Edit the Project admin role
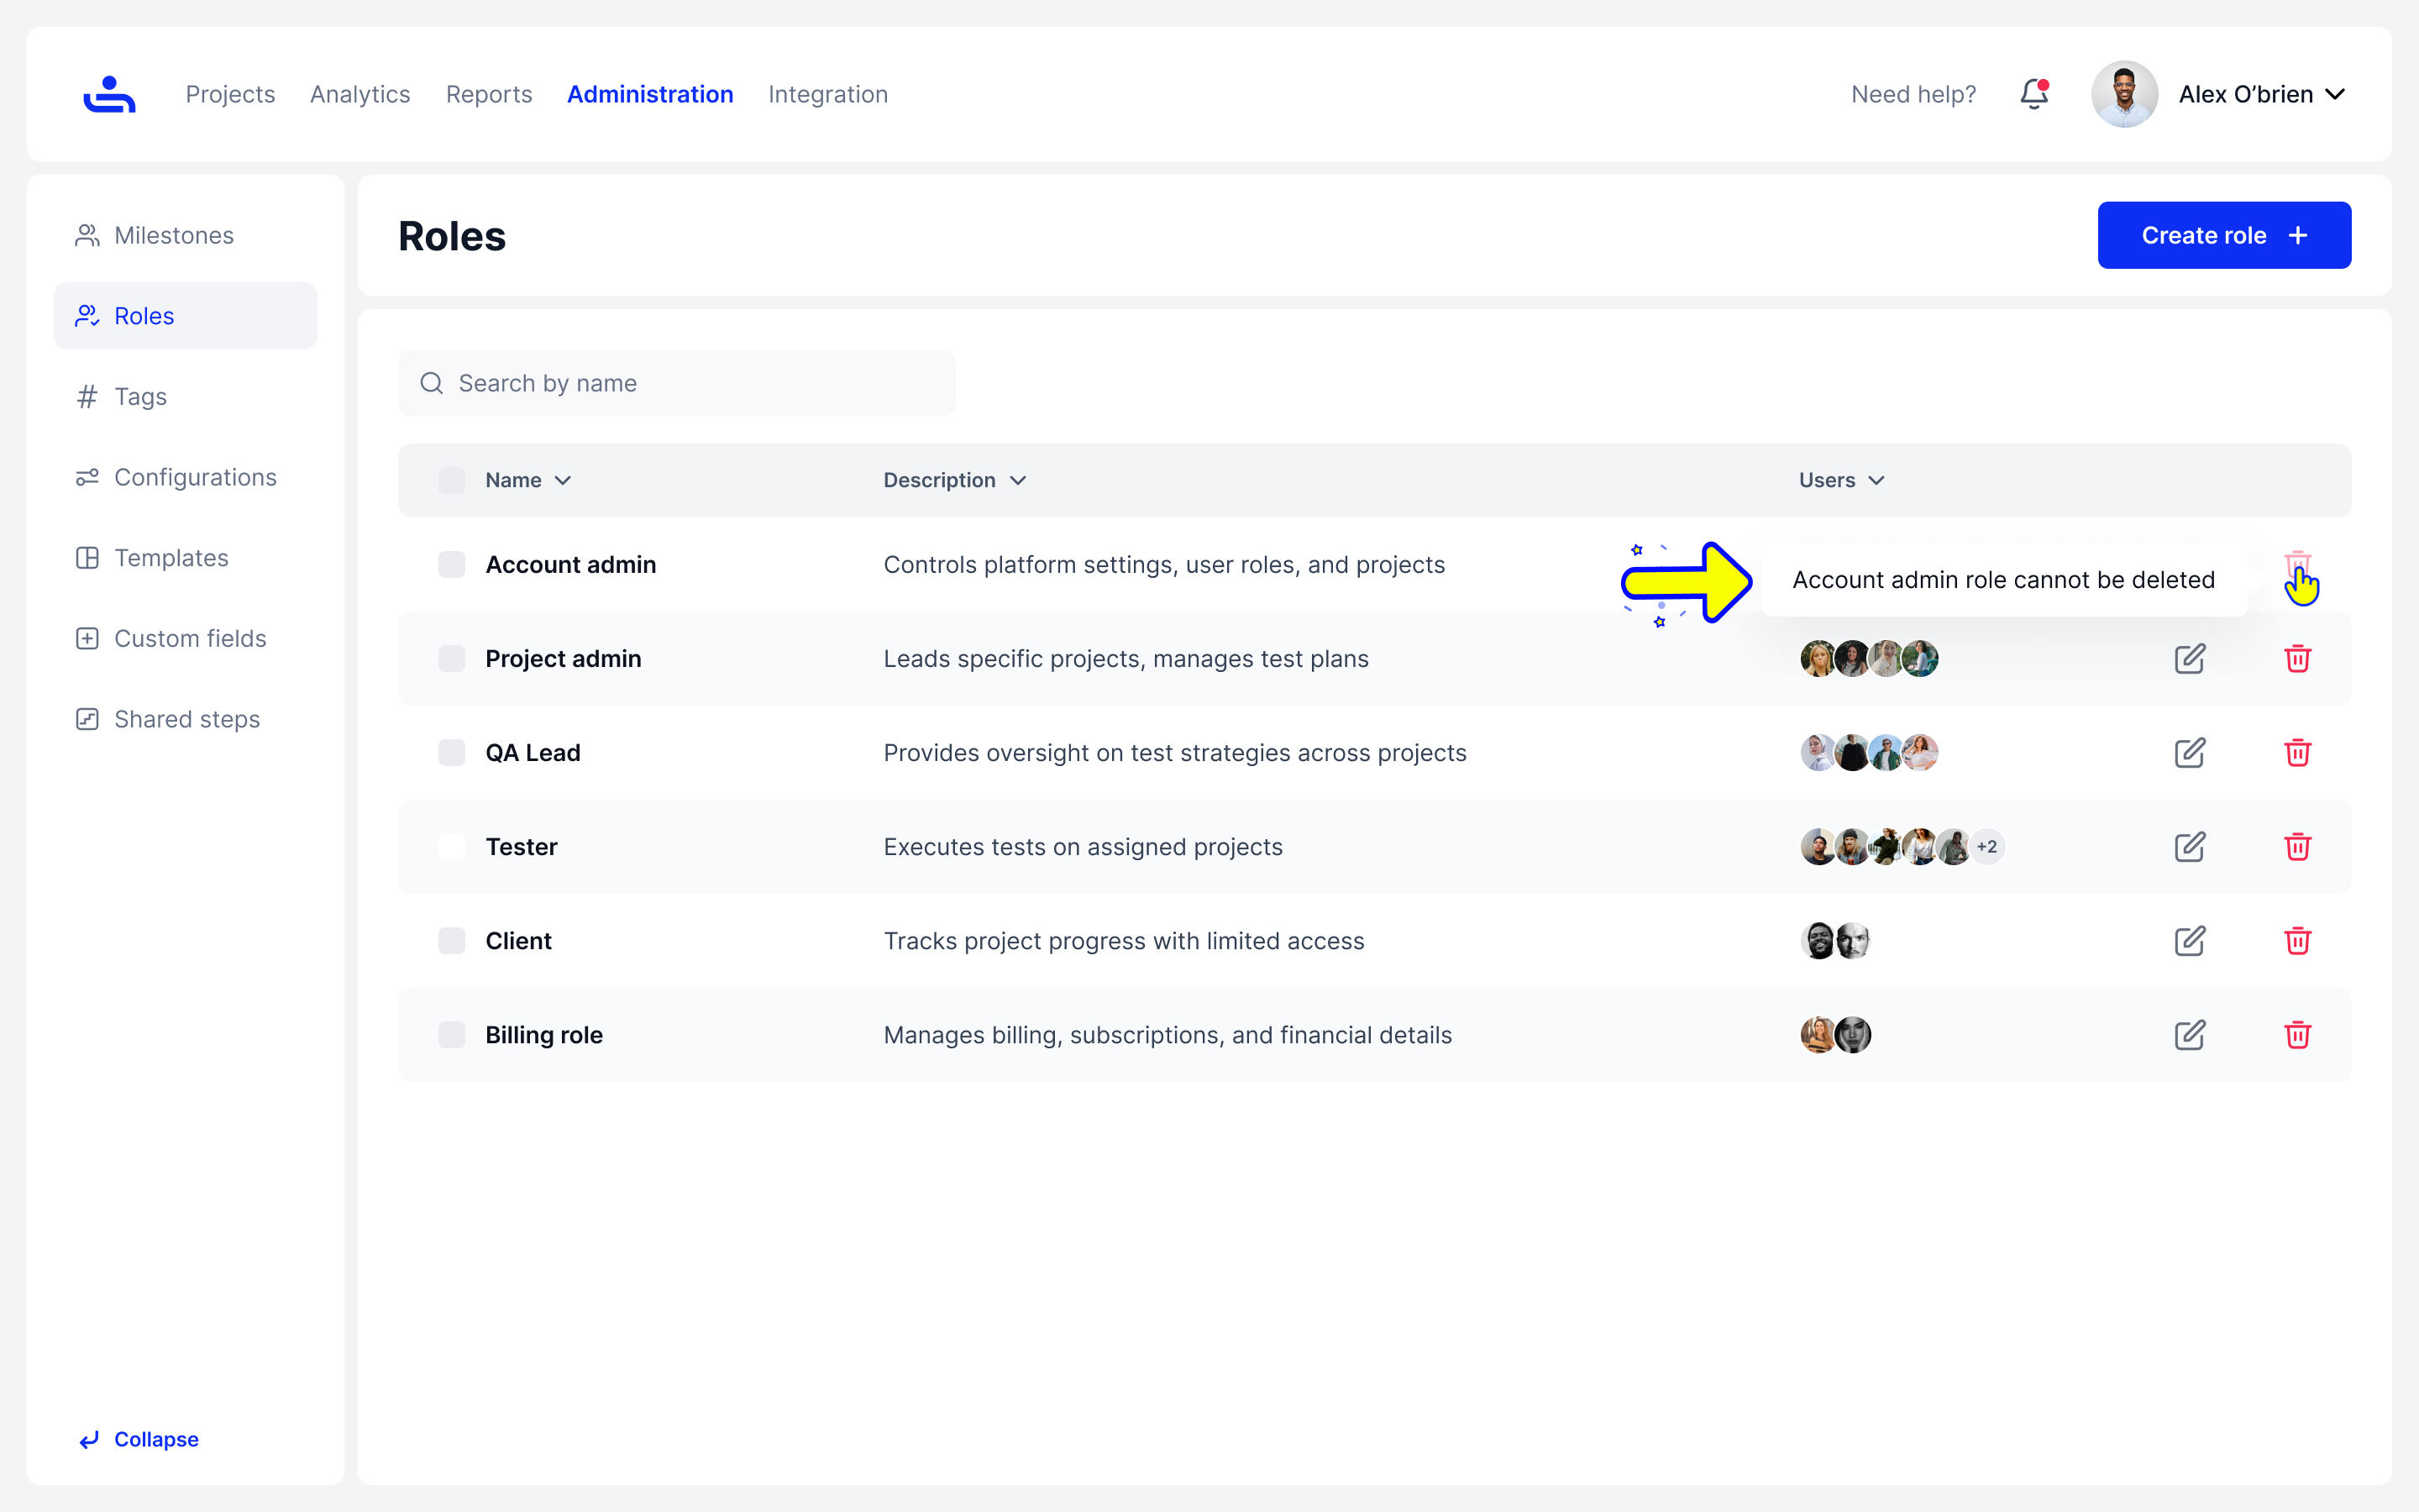 click(2189, 659)
